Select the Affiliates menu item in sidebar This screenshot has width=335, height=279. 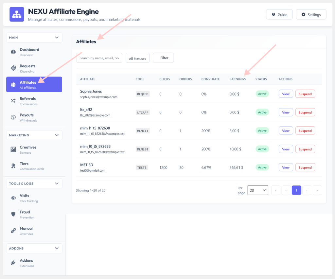[x=34, y=84]
